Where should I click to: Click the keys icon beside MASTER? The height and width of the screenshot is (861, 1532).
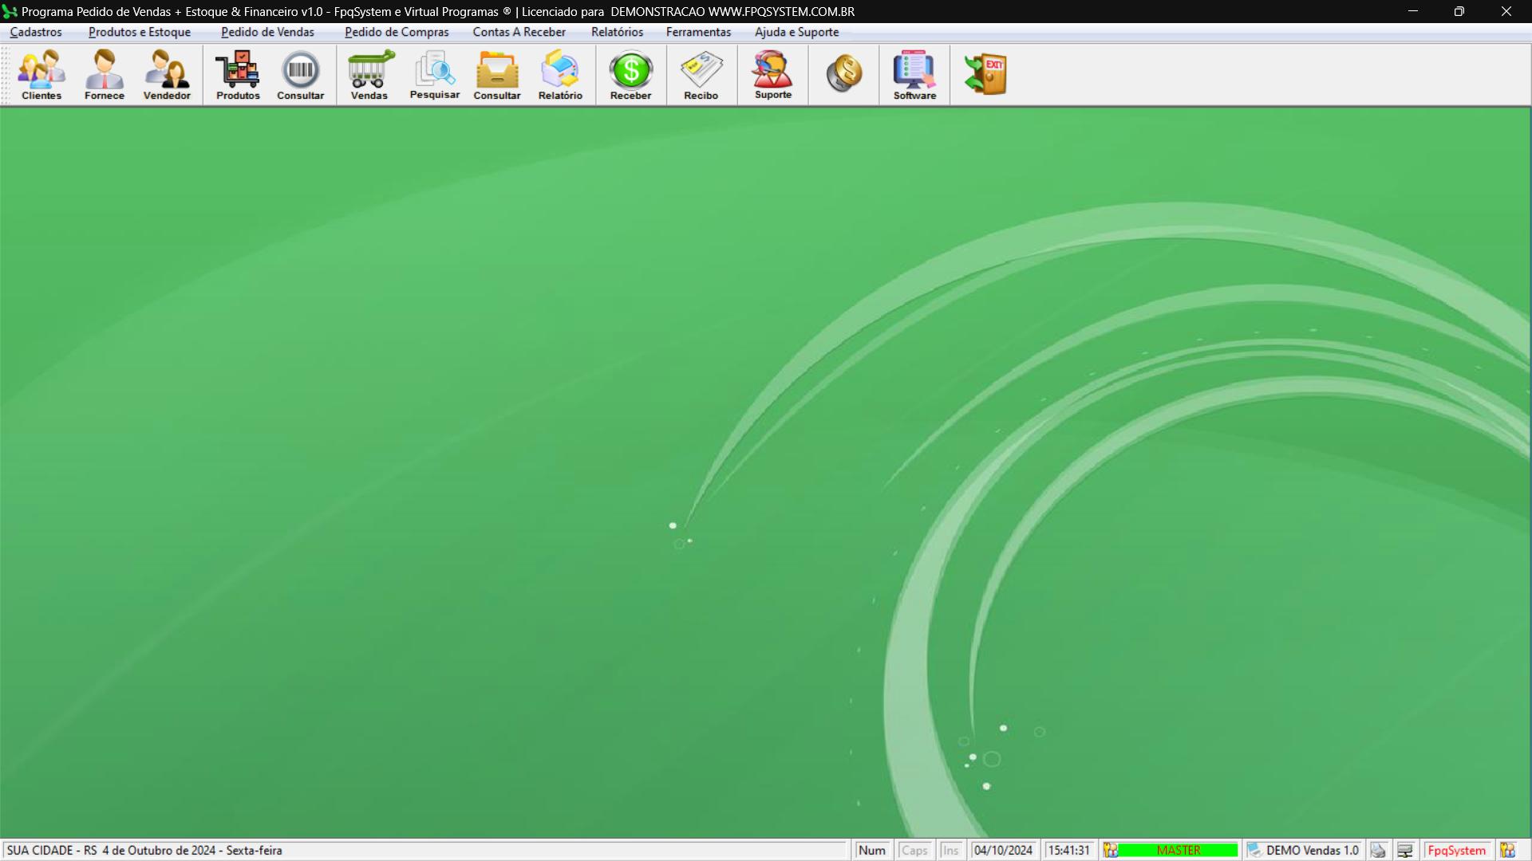coord(1111,851)
